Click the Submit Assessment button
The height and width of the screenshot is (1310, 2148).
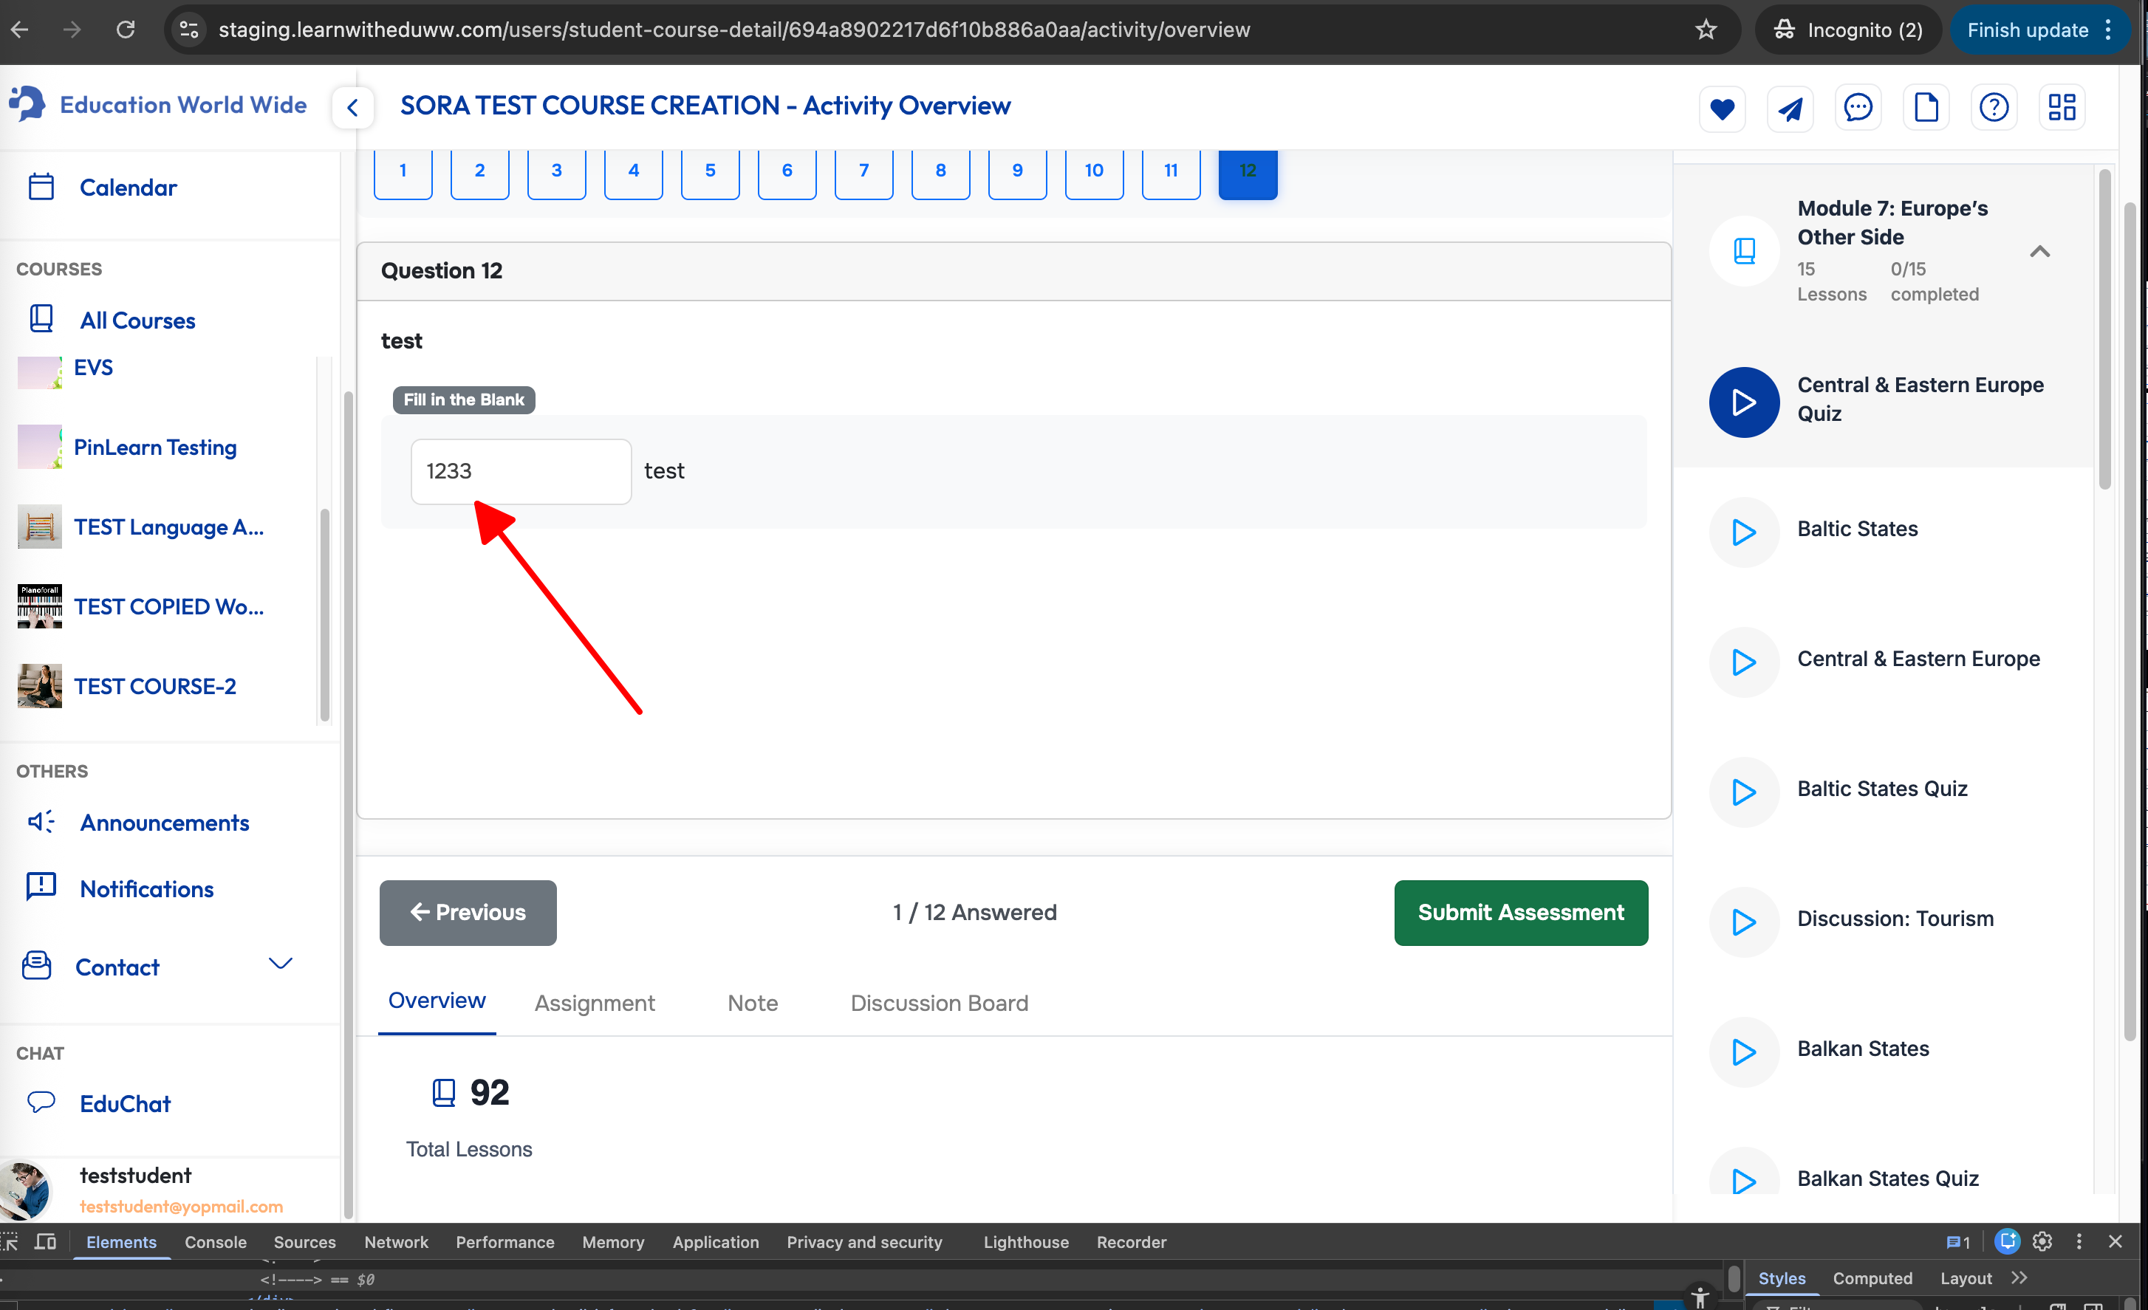pos(1519,913)
